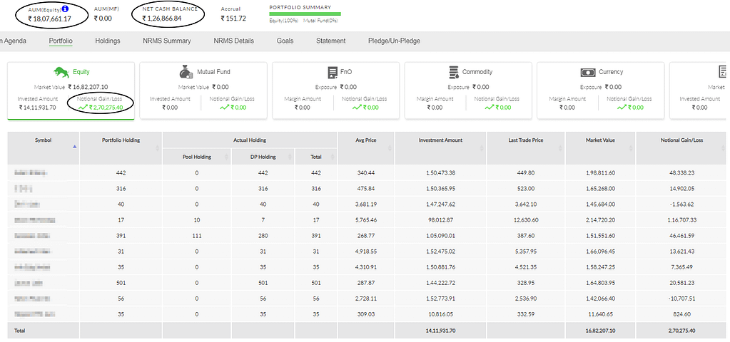Click notional loss -10,707.51
The image size is (730, 342).
(x=681, y=299)
